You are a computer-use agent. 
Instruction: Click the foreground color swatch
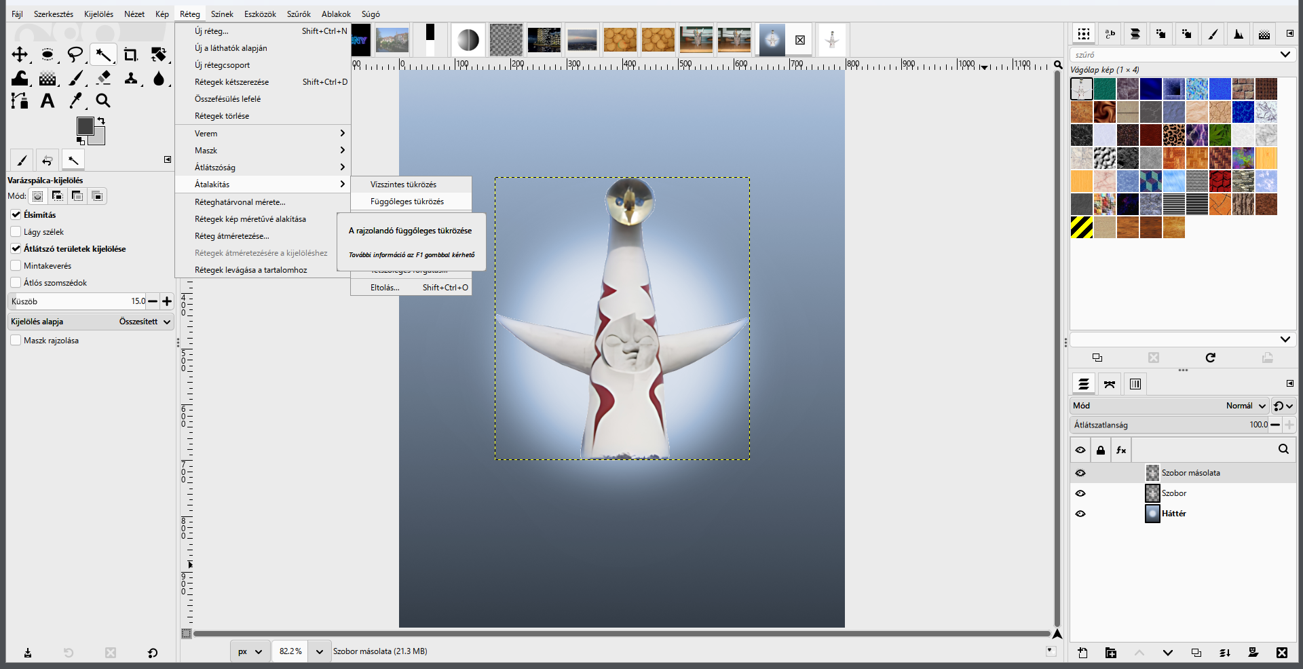[85, 126]
